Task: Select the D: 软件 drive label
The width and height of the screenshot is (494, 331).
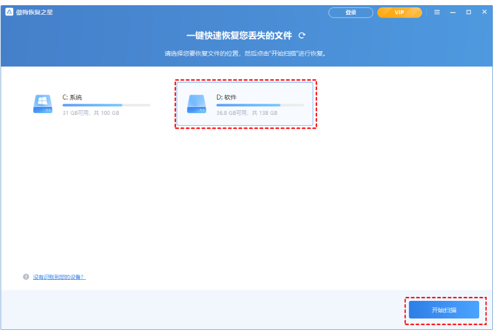Action: tap(226, 97)
